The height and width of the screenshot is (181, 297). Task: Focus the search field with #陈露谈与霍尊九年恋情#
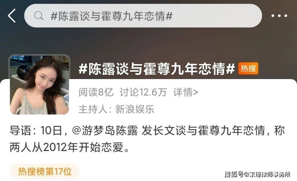tap(143, 16)
